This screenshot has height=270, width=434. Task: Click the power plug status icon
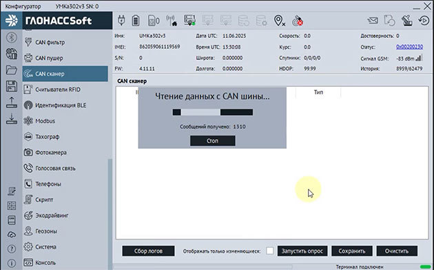[x=121, y=21]
